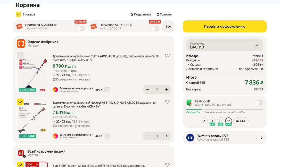Click the Split payment progress bar
281x167 pixels.
pyautogui.click(x=225, y=109)
